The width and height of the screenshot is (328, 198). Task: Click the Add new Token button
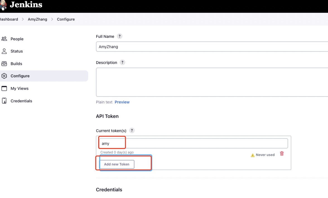117,164
